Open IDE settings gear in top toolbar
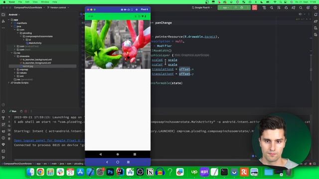The height and width of the screenshot is (179, 319). [308, 8]
